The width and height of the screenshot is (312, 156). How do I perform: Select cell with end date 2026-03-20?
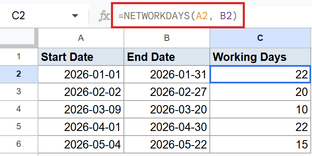tap(167, 109)
